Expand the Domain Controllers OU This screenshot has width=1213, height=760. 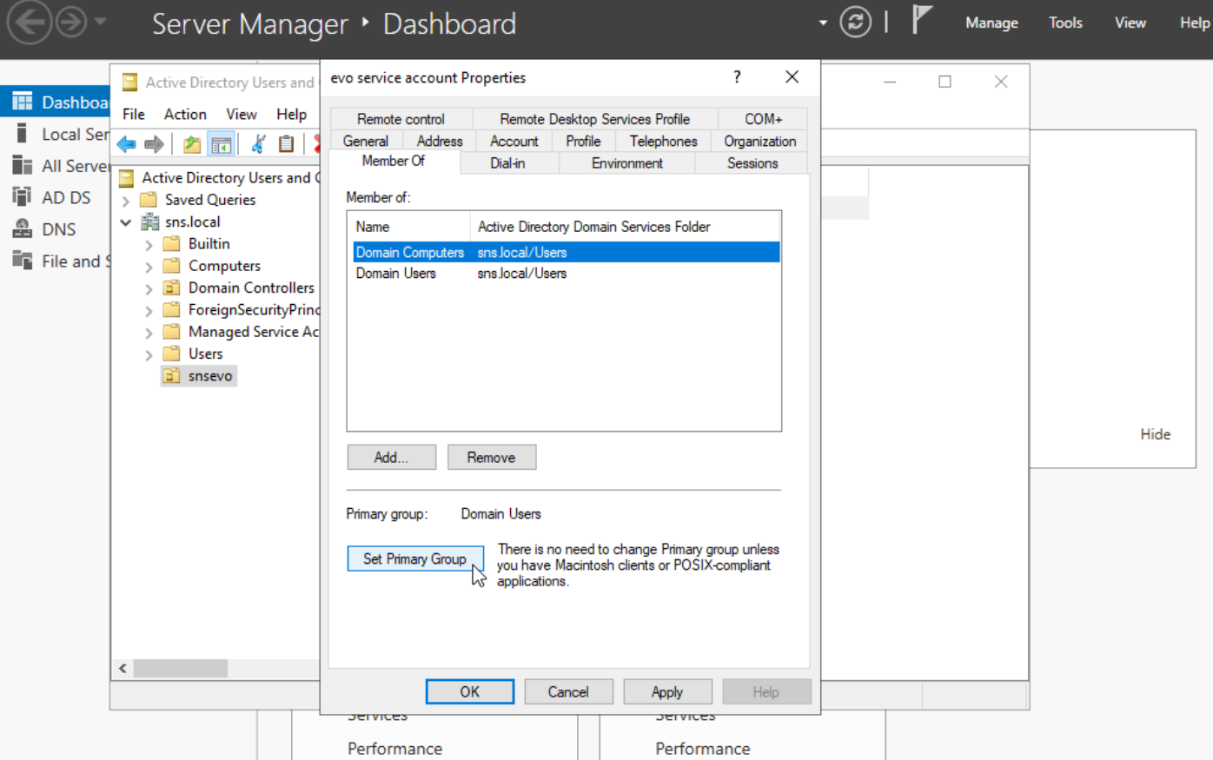(149, 288)
